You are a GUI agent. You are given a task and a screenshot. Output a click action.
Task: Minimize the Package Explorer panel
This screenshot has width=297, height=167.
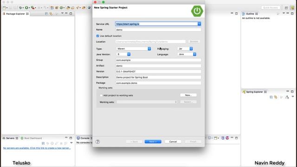[x=66, y=13]
